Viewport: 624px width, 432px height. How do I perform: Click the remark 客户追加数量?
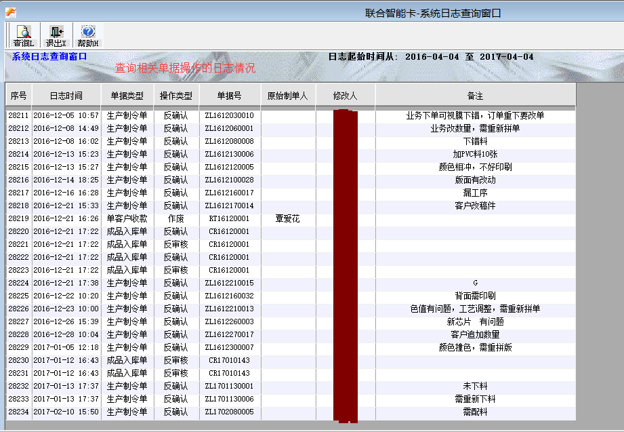(x=475, y=335)
